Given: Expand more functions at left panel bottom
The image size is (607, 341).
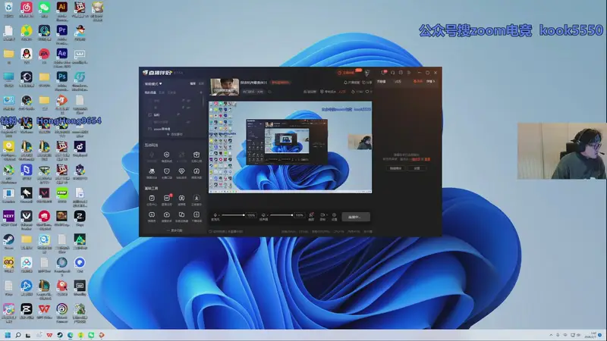Looking at the screenshot, I should 174,230.
